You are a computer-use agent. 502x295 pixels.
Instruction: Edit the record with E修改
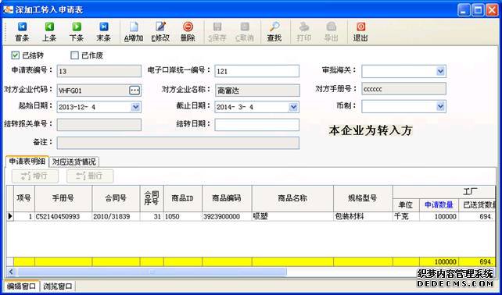(x=160, y=32)
